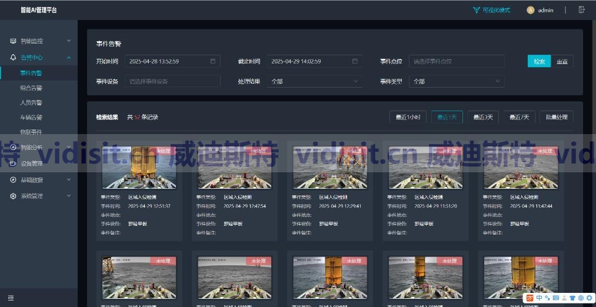Open the soft keyboard icon in IME bar
596x307 pixels.
(x=556, y=298)
